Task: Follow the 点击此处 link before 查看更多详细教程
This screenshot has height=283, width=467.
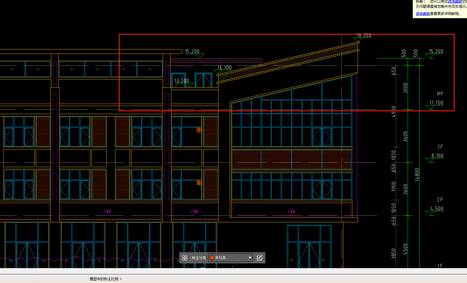Action: pos(423,14)
